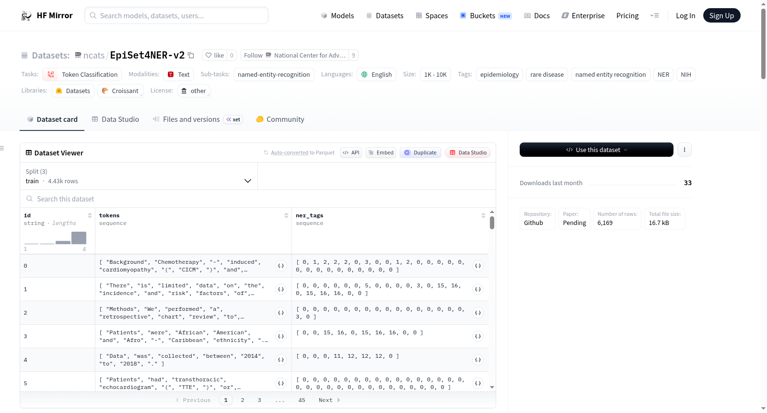
Task: Expand ner_tags JSON for row 1
Action: click(x=478, y=289)
